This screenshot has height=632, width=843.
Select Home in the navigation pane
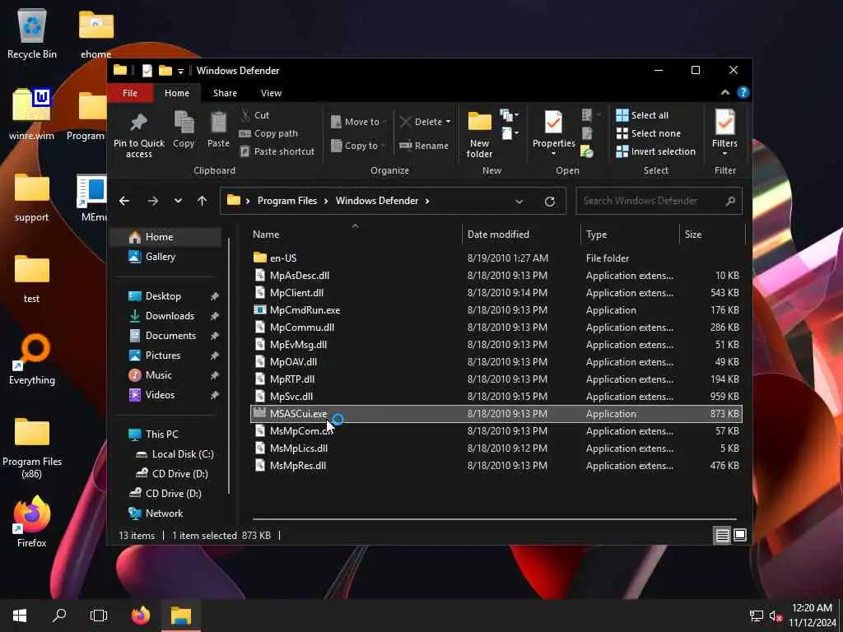coord(165,237)
